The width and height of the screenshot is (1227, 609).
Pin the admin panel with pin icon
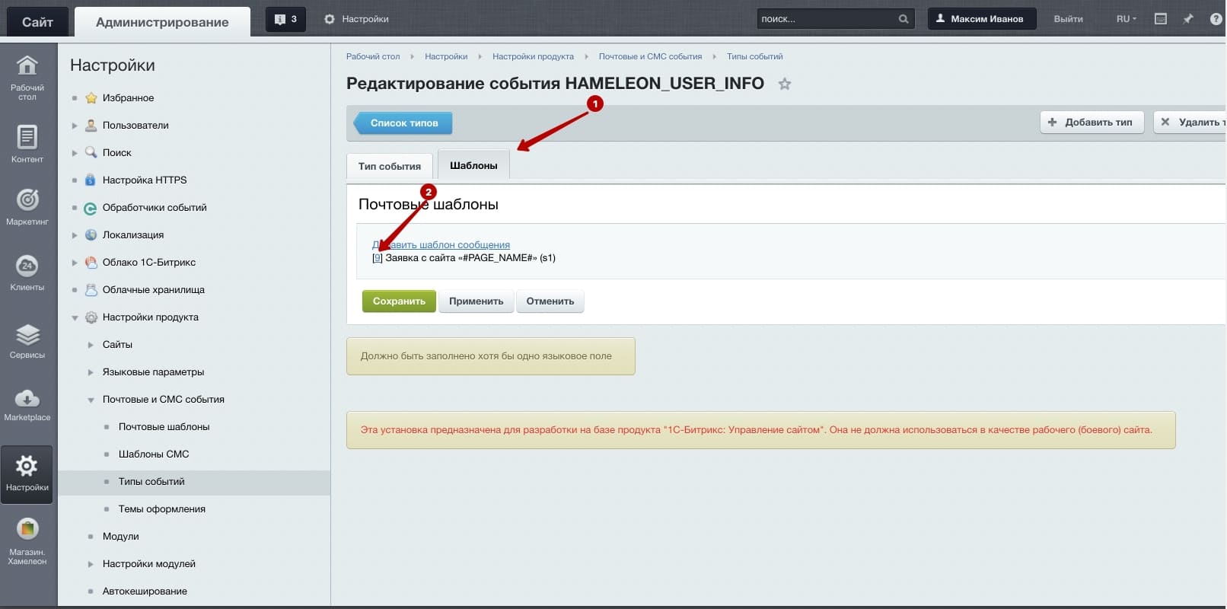tap(1187, 19)
